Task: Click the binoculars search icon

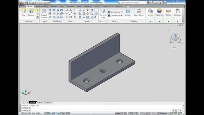Action: [x=148, y=3]
